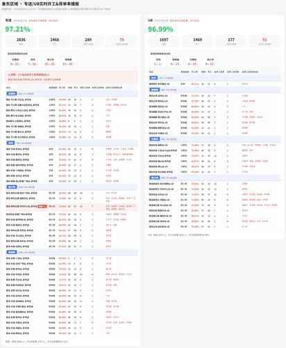Click the red badge in highlighted pink row
The width and height of the screenshot is (286, 348).
point(42,207)
